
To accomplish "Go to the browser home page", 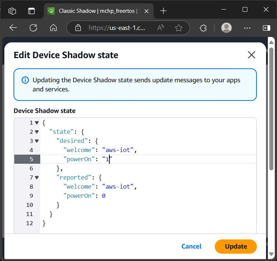I will tap(53, 28).
